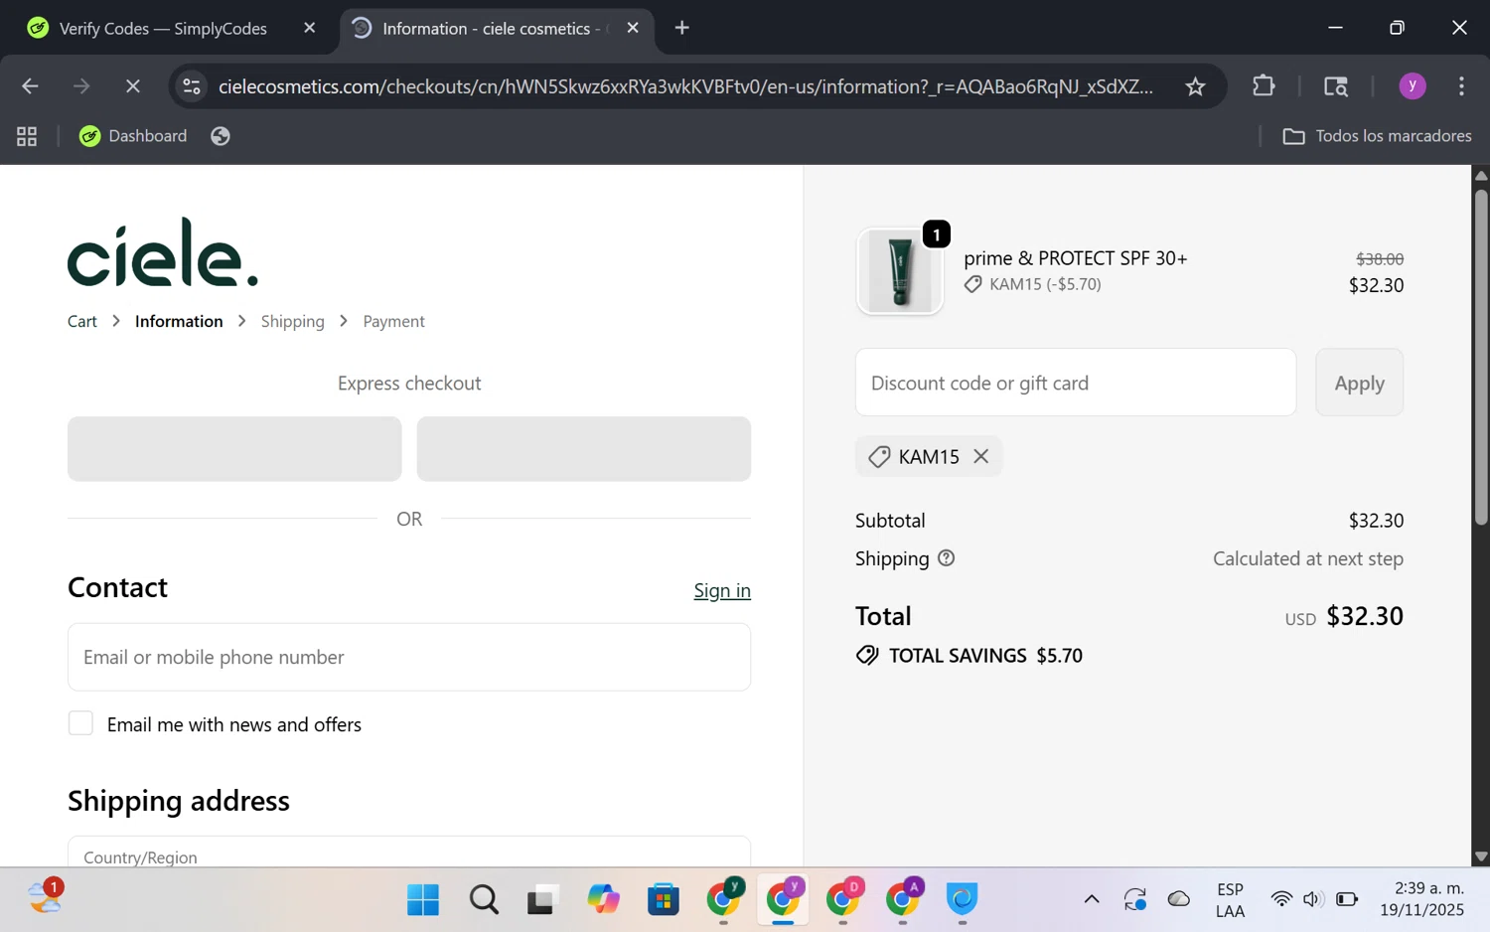This screenshot has width=1490, height=932.
Task: Open Microsoft Store from the taskbar
Action: pyautogui.click(x=663, y=900)
